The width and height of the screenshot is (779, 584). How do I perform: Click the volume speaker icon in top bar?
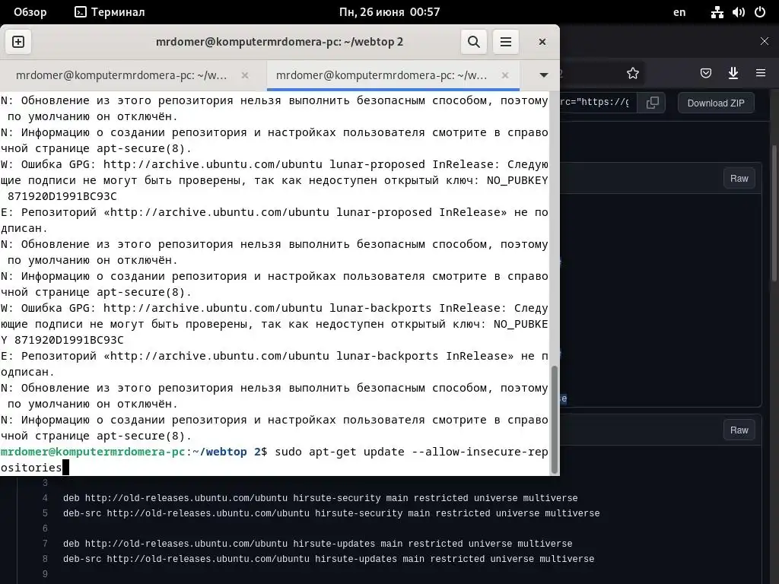point(738,12)
